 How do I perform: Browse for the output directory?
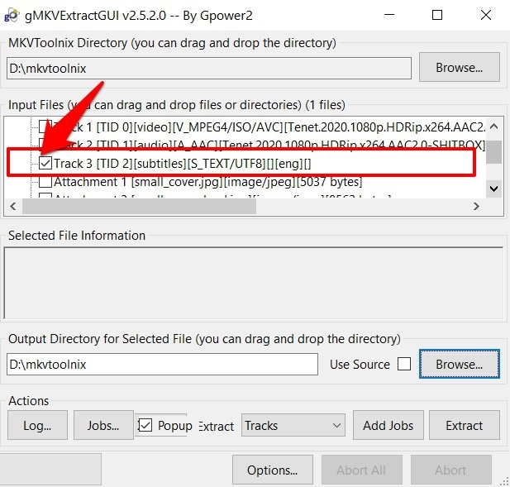coord(460,364)
